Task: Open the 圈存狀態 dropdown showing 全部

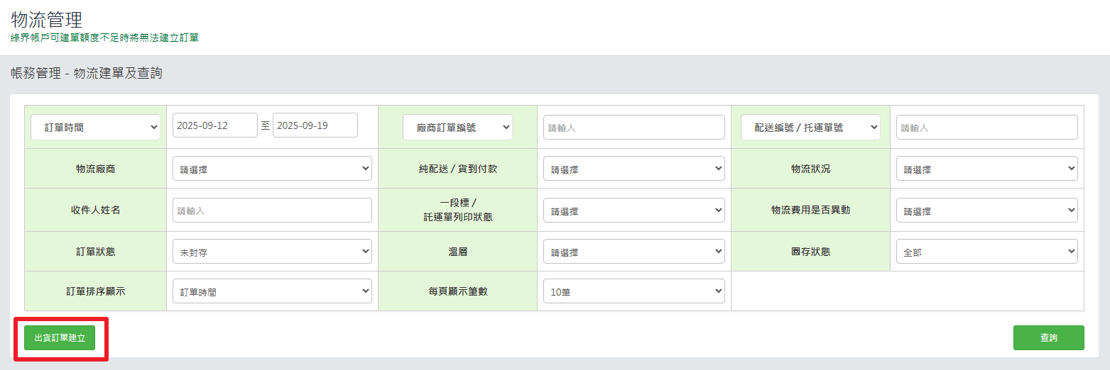Action: (986, 252)
